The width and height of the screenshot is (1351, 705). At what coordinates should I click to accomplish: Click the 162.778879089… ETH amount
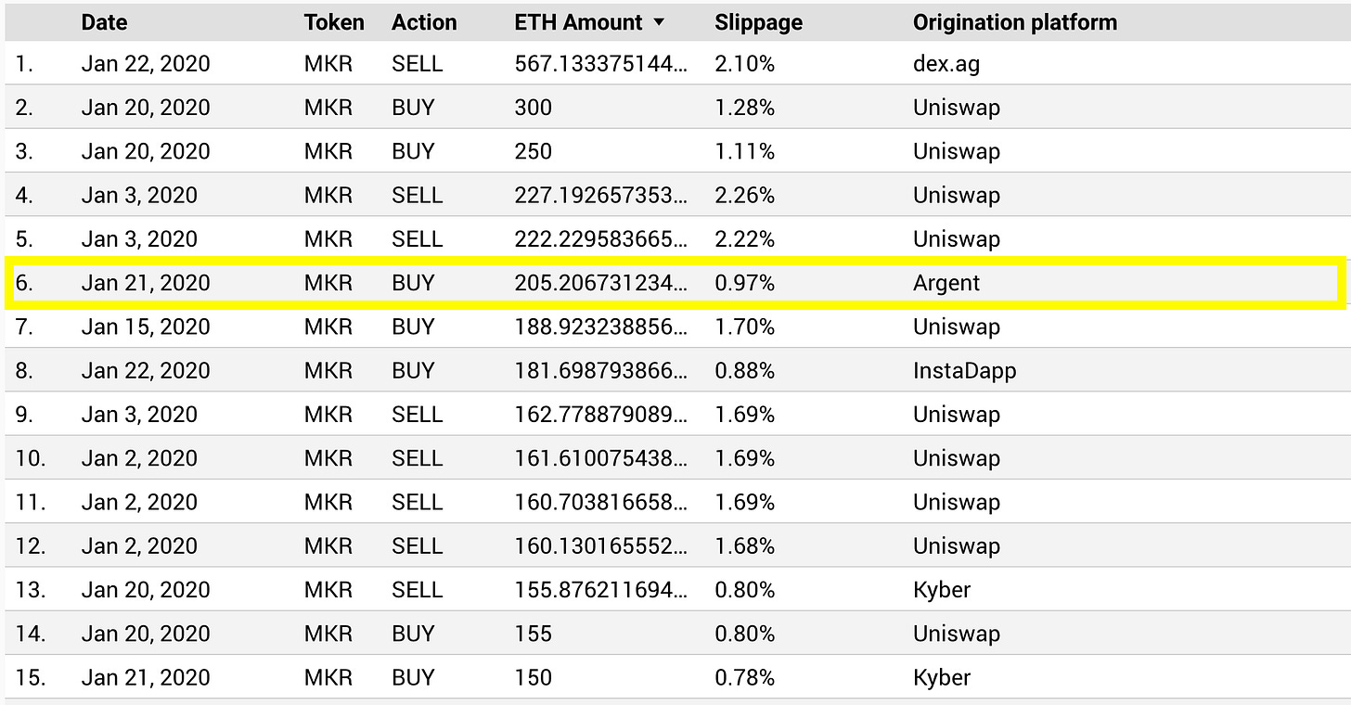[x=601, y=415]
